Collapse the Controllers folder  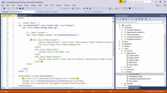tap(120, 28)
